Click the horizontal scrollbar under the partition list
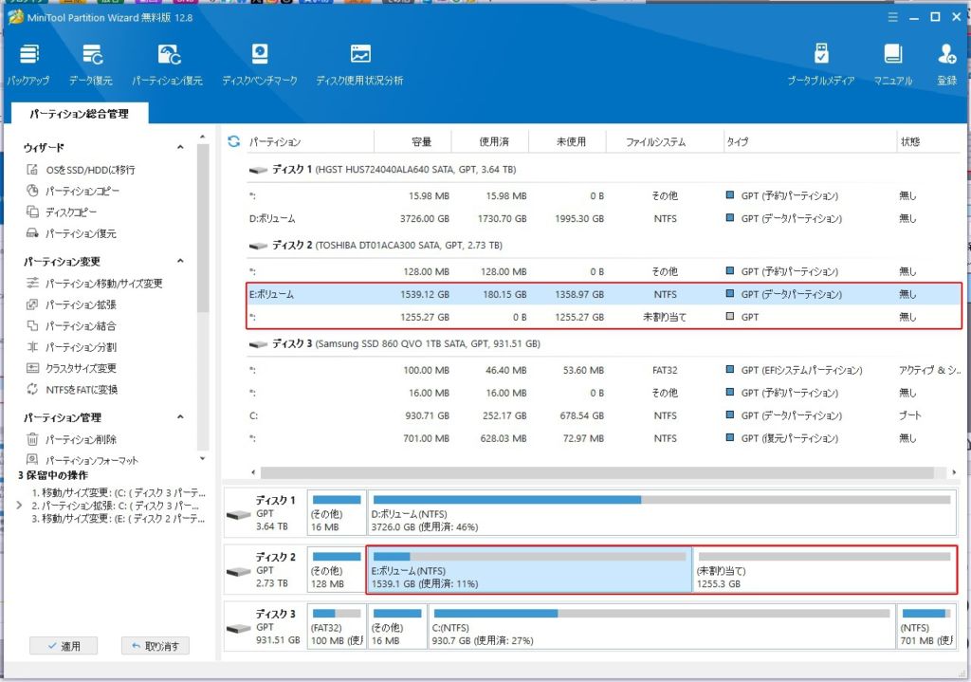The height and width of the screenshot is (682, 971). 597,471
